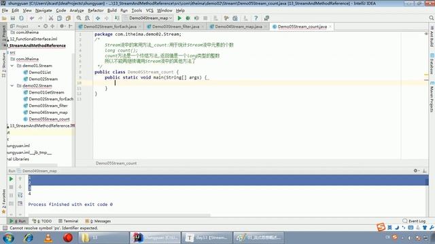Click the Hide Project panel icon
Image resolution: width=435 pixels, height=244 pixels.
coord(70,26)
